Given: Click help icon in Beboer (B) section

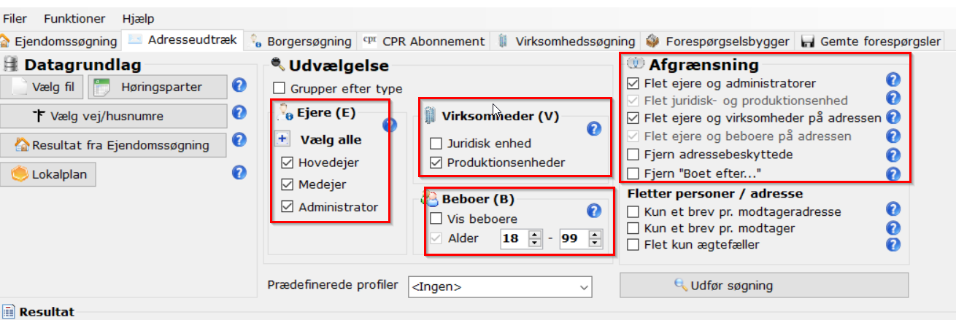Looking at the screenshot, I should (x=594, y=211).
